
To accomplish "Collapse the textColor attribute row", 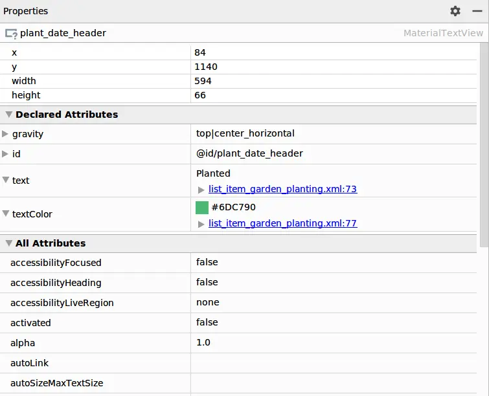I will [x=5, y=214].
